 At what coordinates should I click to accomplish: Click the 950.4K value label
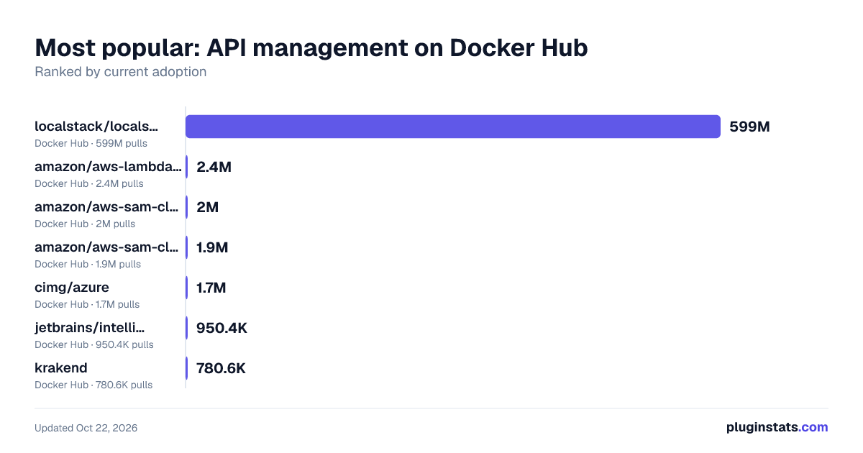pos(222,328)
